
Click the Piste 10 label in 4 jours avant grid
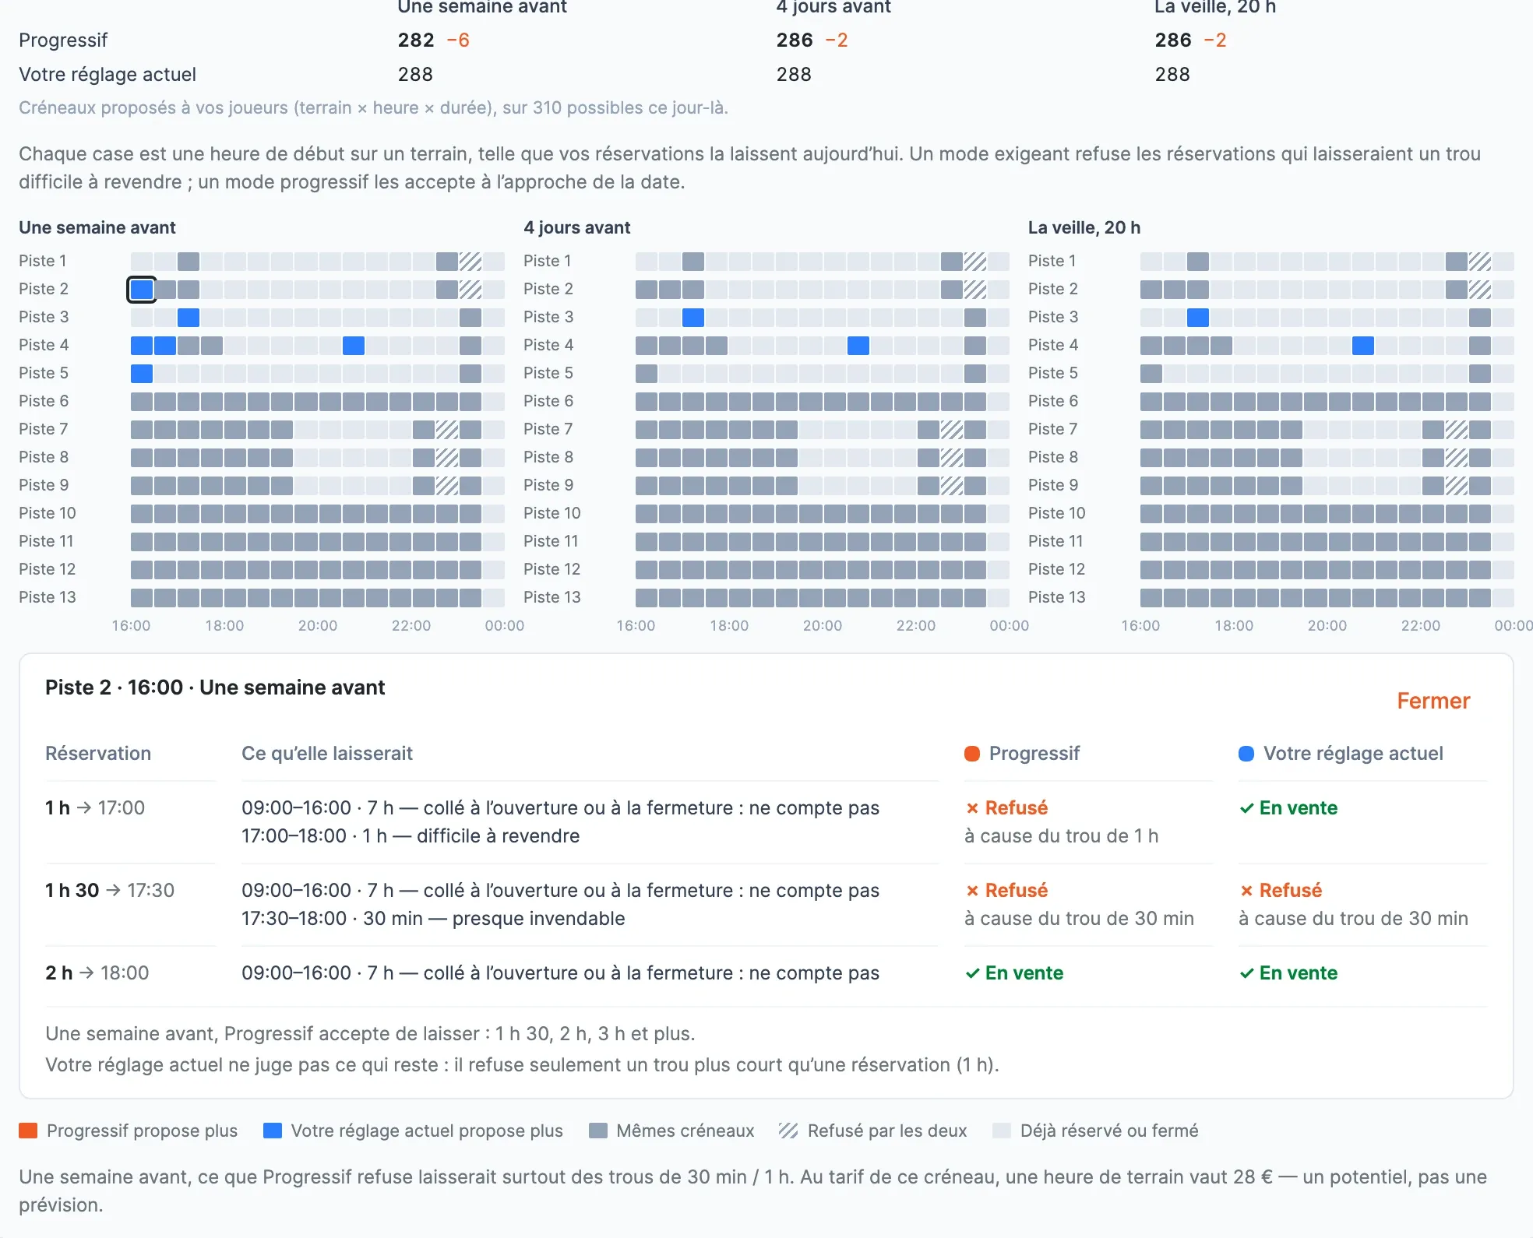[552, 513]
